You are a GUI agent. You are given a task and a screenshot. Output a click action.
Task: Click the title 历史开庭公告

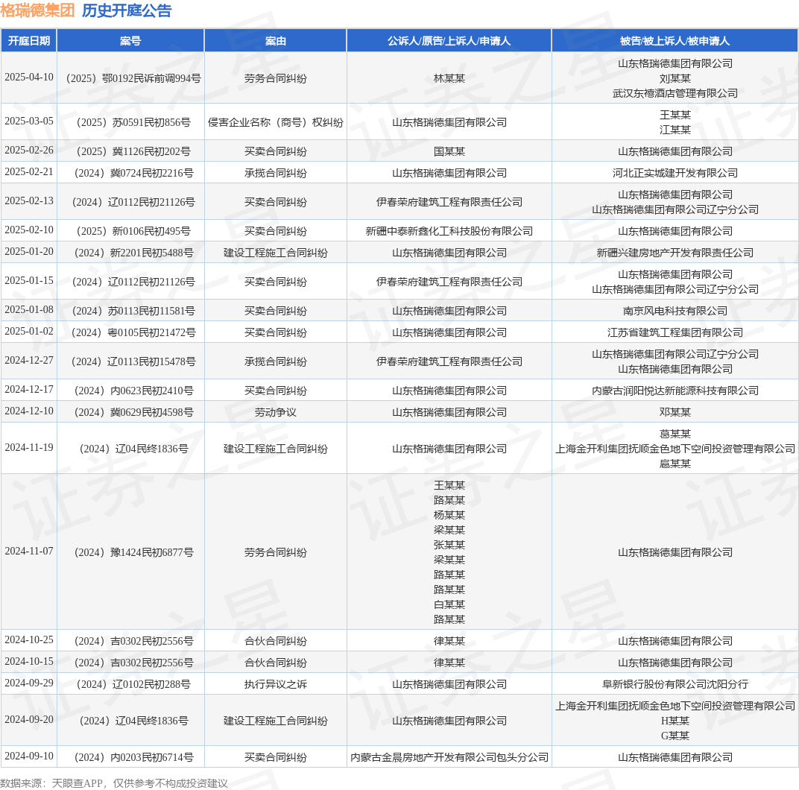tap(127, 10)
